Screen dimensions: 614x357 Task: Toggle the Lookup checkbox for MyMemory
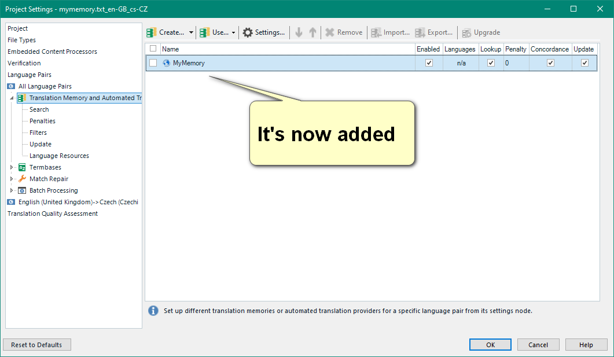[491, 63]
